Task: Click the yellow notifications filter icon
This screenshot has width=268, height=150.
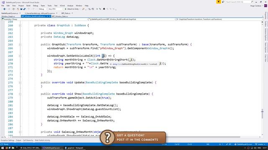Action: tap(219, 2)
